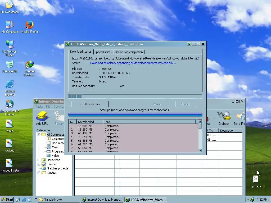Click Description column header in IDM
This screenshot has width=271, height=203.
(231, 131)
